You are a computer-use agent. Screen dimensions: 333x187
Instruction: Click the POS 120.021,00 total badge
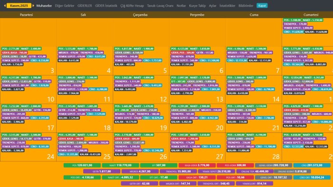(82, 165)
